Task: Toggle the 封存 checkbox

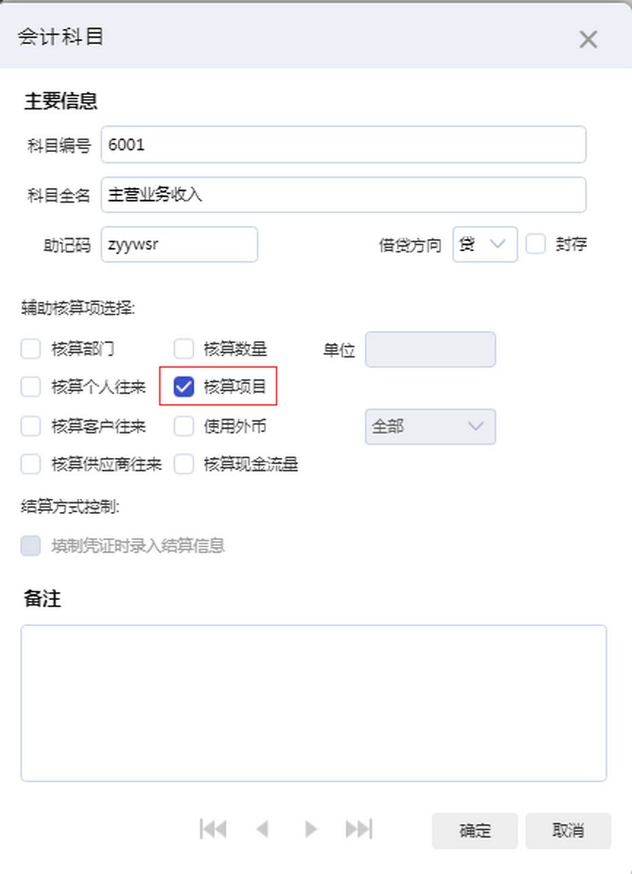Action: [535, 244]
